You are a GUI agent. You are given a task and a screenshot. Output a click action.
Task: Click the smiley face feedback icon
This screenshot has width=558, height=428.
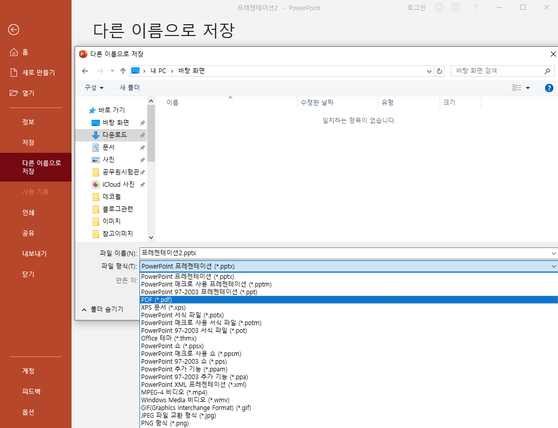tap(439, 8)
